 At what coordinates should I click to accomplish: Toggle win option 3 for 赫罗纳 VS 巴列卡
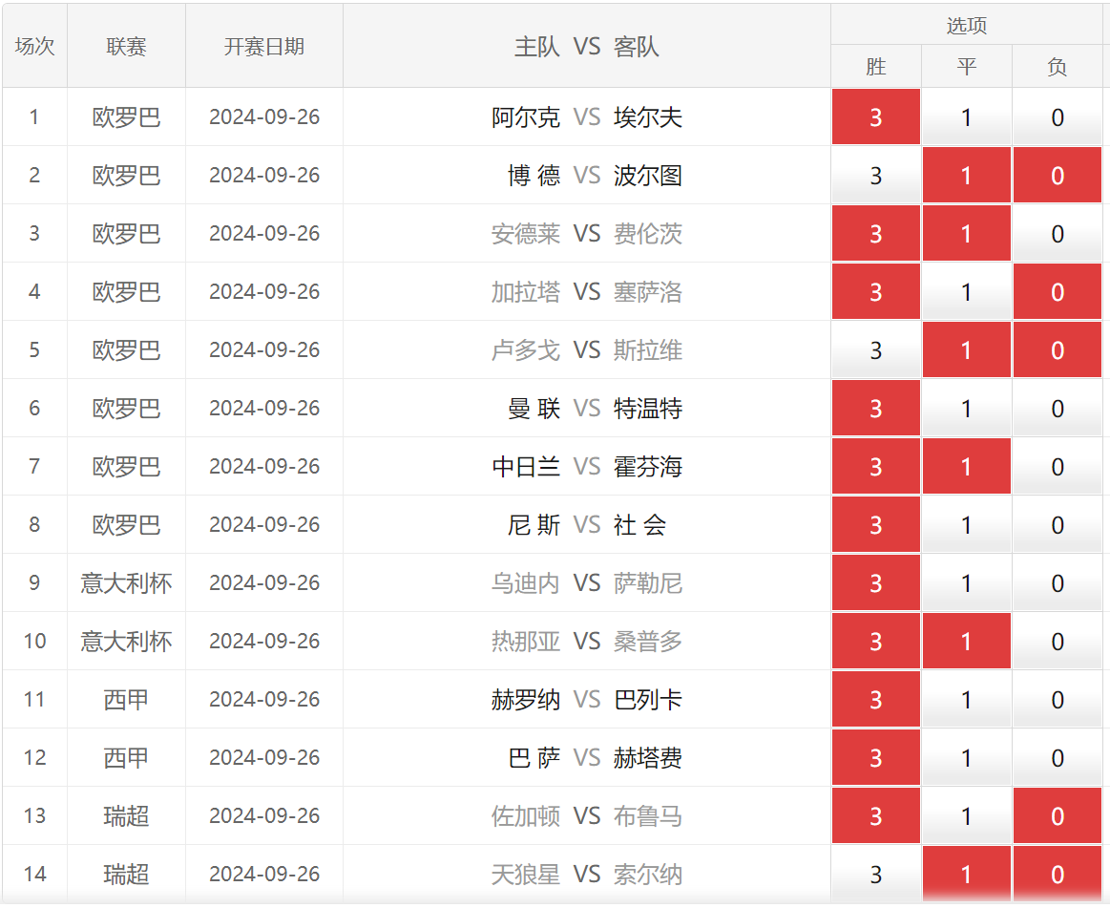tap(875, 699)
